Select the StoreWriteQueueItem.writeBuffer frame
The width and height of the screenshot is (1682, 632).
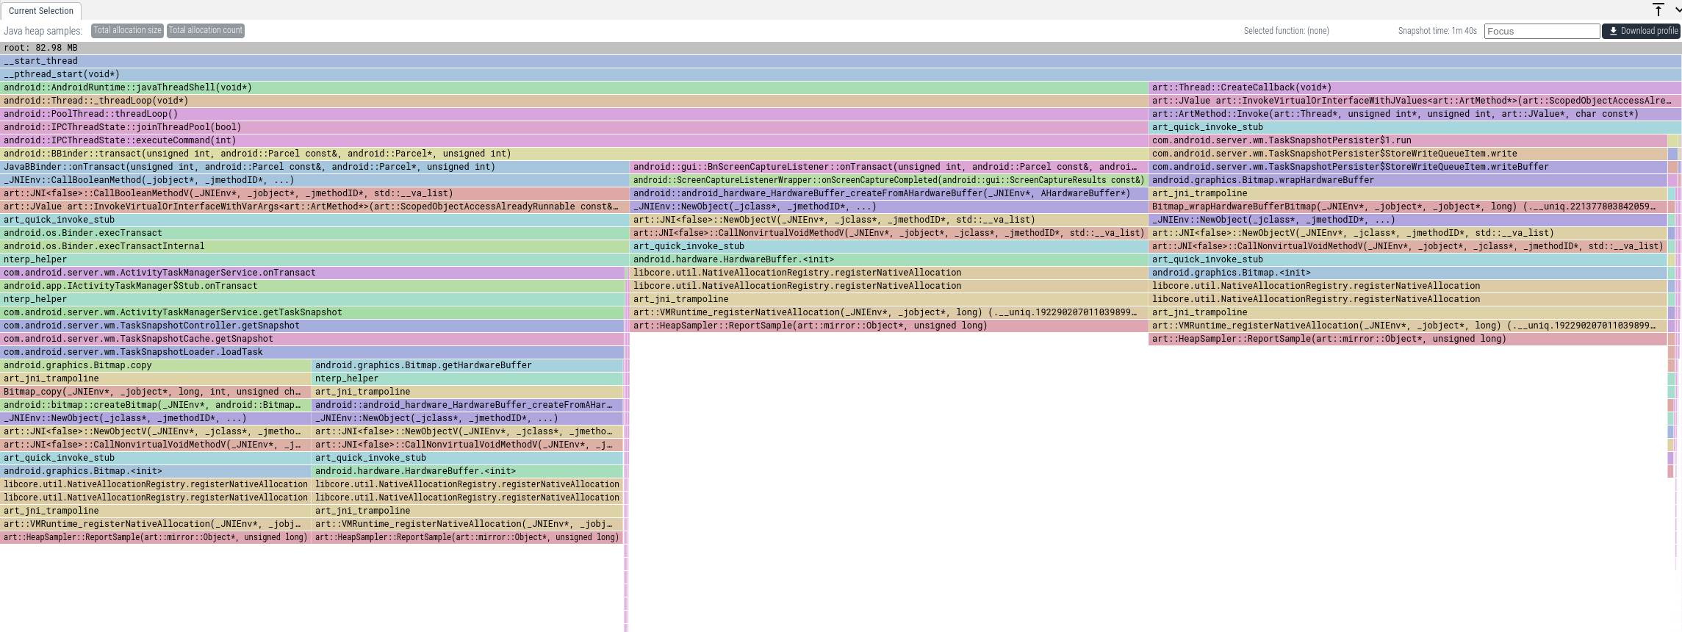[x=1407, y=167]
